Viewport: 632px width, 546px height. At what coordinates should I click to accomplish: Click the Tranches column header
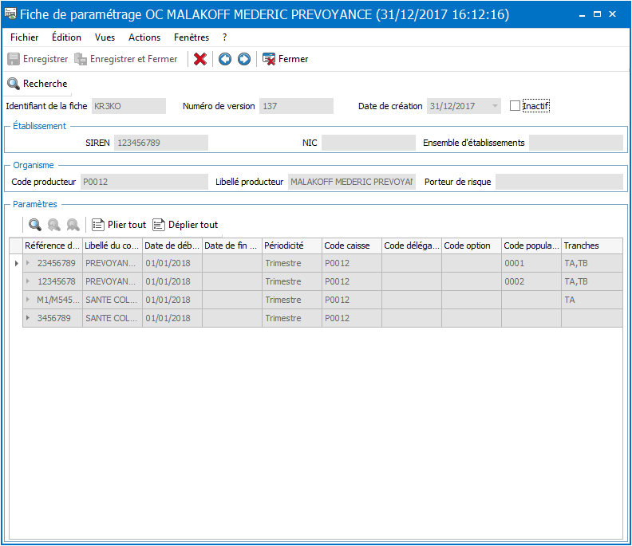(591, 246)
